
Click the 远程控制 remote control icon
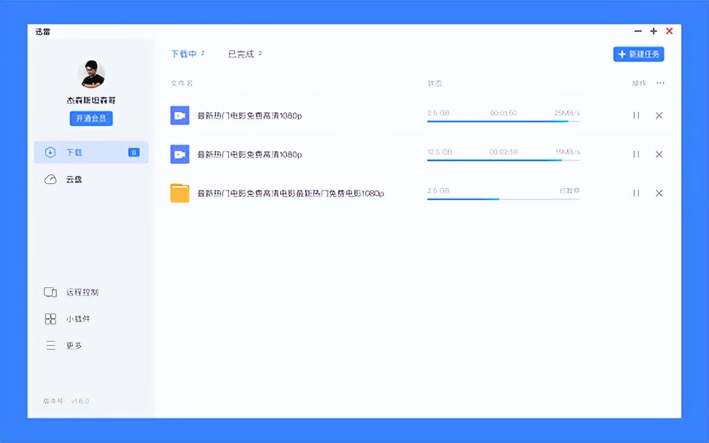pos(51,292)
